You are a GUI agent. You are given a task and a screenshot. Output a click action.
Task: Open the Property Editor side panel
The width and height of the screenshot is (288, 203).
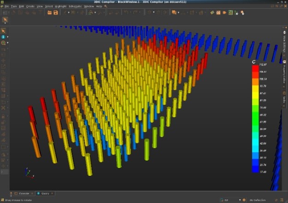[x=284, y=73]
